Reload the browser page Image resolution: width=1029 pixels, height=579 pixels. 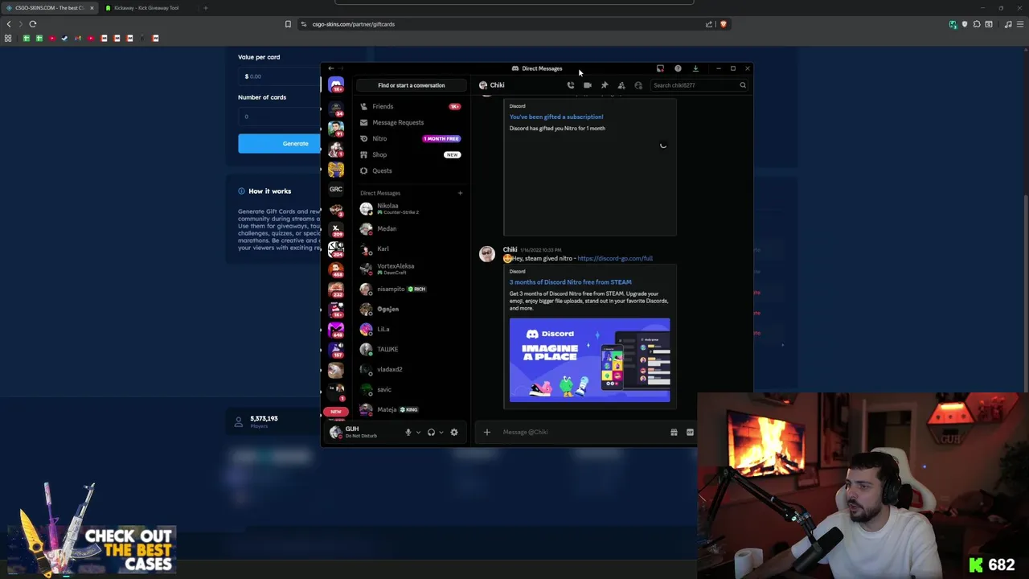[x=33, y=24]
